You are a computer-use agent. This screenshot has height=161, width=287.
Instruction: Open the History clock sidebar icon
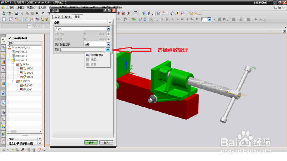(x=4, y=112)
